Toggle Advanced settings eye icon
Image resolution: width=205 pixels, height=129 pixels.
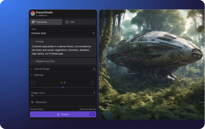pos(32,102)
